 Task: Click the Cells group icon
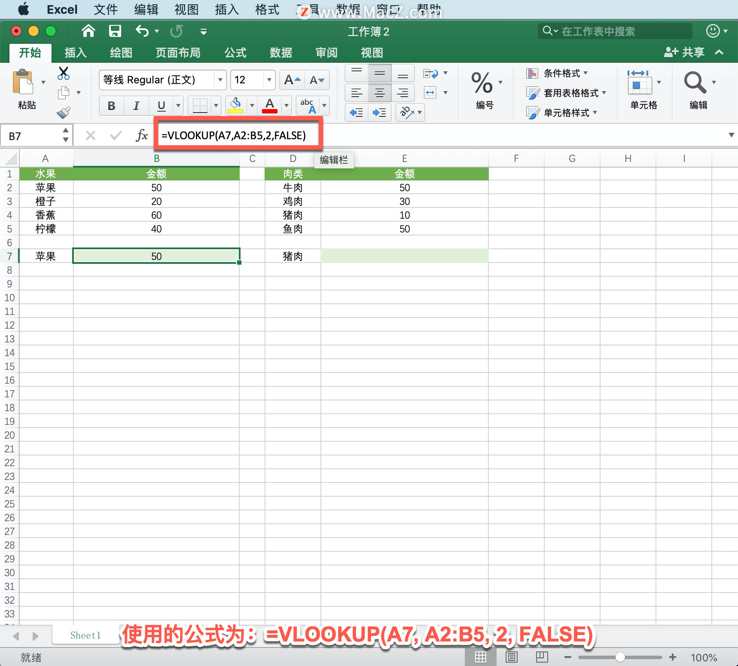click(x=640, y=82)
